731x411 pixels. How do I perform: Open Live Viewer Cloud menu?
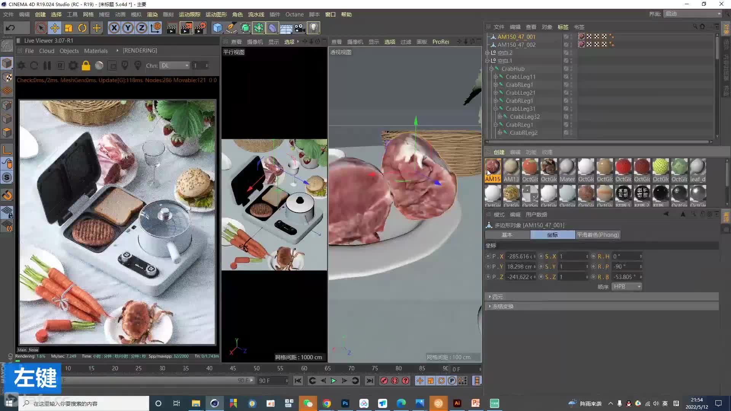coord(46,51)
